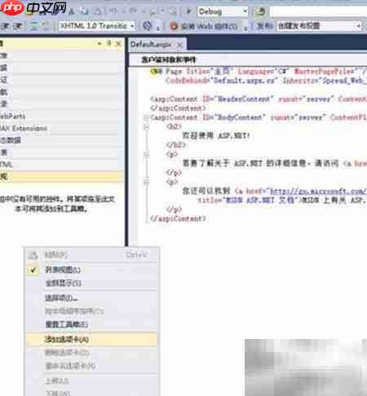The width and height of the screenshot is (367, 396).
Task: Collapse the first p tag code block
Action: pyautogui.click(x=146, y=154)
